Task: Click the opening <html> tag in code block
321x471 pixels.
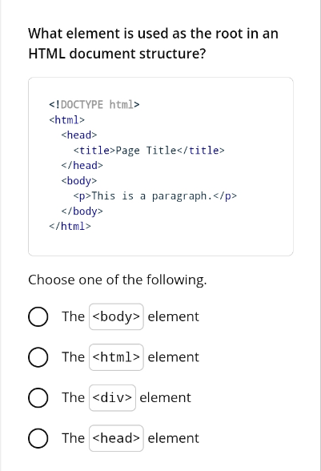Action: pos(67,120)
